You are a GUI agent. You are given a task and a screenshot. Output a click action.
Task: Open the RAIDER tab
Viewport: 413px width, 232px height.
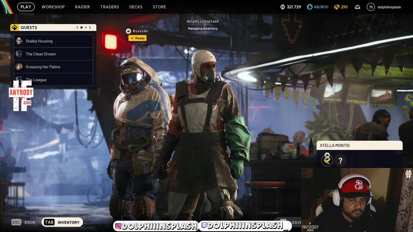(82, 7)
